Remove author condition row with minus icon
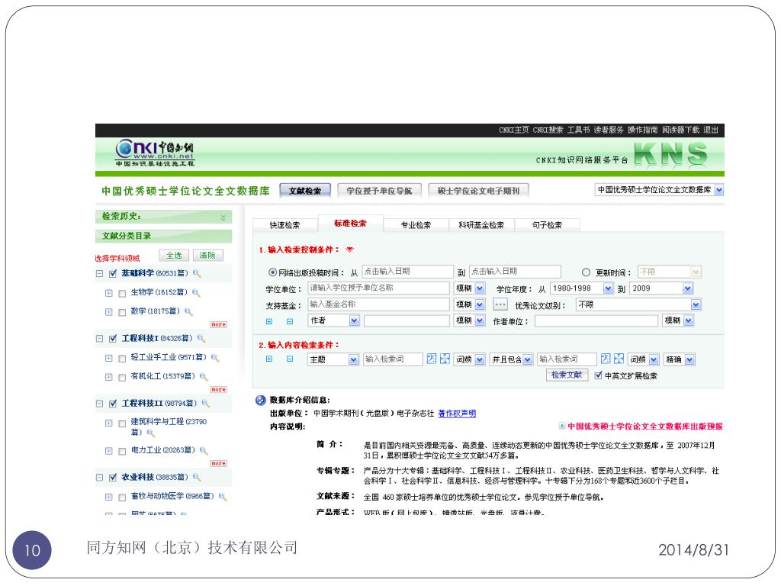 click(290, 321)
